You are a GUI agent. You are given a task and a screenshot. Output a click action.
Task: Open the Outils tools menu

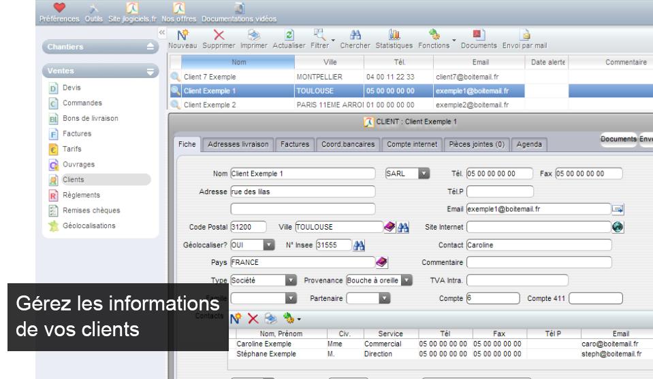pyautogui.click(x=94, y=12)
